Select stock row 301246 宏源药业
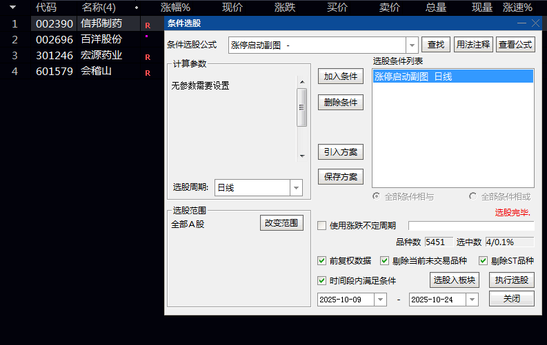Image resolution: width=547 pixels, height=345 pixels. 82,55
